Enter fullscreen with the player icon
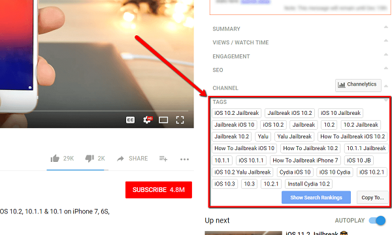 180,120
